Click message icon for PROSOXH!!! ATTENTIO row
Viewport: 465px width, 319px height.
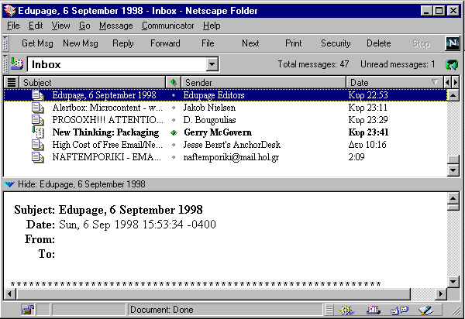[38, 120]
